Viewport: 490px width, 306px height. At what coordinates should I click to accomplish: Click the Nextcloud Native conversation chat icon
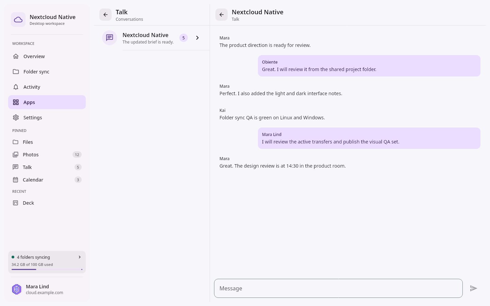[x=110, y=38]
